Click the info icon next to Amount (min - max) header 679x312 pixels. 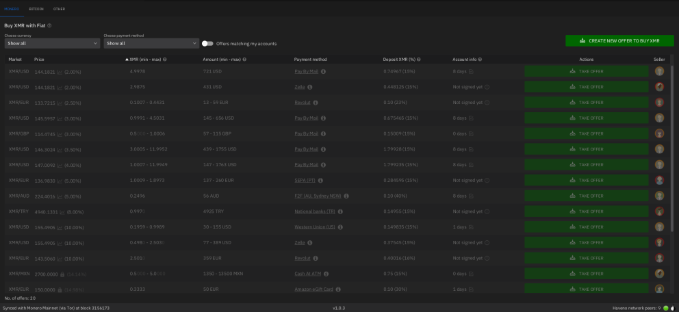coord(244,60)
